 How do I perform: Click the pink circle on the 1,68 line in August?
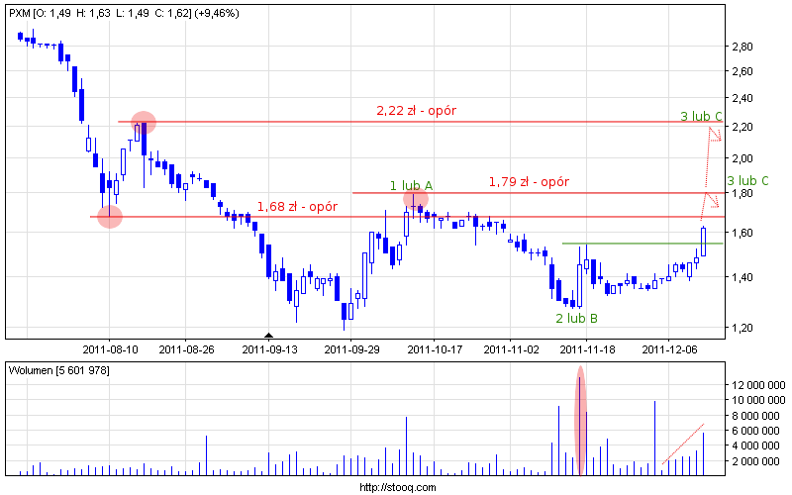click(x=110, y=217)
